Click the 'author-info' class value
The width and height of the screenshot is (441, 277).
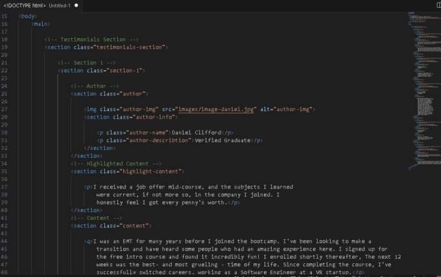point(154,117)
